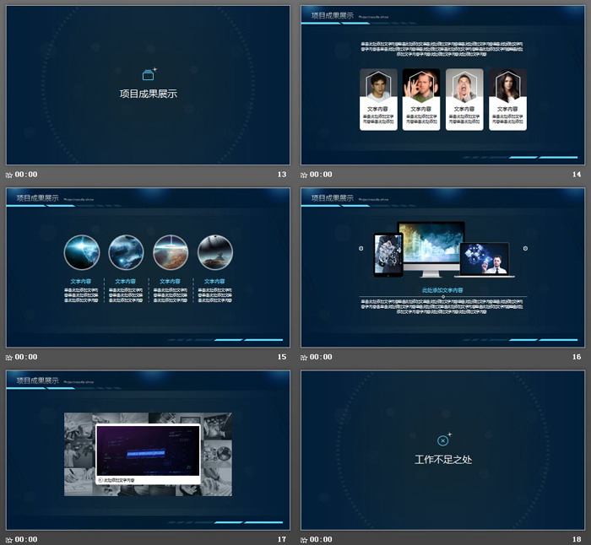Select slide 17 with the photo collage
This screenshot has width=591, height=545.
point(148,450)
